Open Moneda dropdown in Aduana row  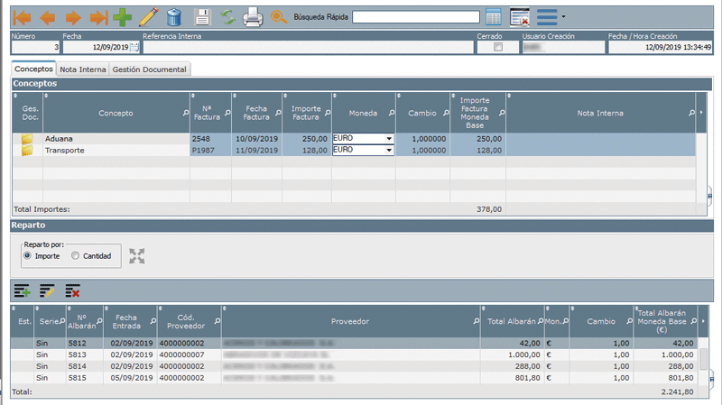389,138
